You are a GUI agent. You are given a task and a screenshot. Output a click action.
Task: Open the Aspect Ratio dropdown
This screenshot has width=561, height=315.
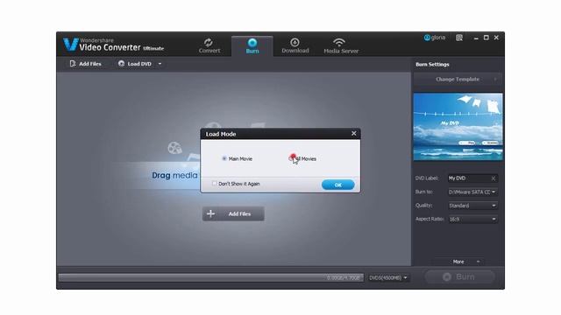pos(472,219)
